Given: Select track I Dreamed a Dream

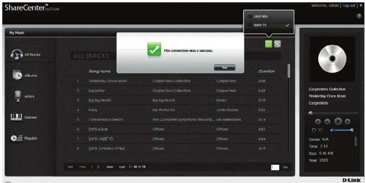Looking at the screenshot, I should pyautogui.click(x=106, y=120).
